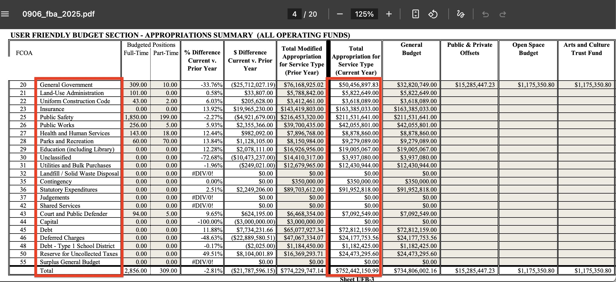Click the Court and Public Defender label
The height and width of the screenshot is (282, 616).
[x=74, y=214]
